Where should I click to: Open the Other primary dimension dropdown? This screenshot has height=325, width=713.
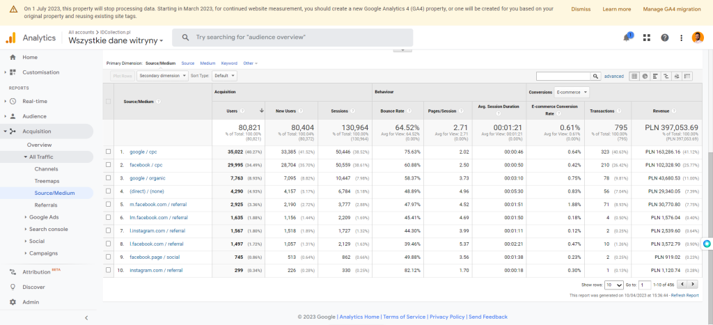(x=250, y=63)
